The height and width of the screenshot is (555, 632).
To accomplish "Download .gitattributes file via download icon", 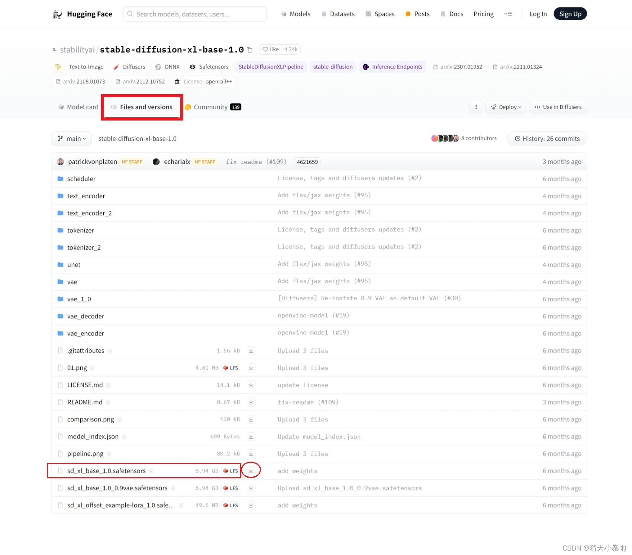I will click(251, 351).
